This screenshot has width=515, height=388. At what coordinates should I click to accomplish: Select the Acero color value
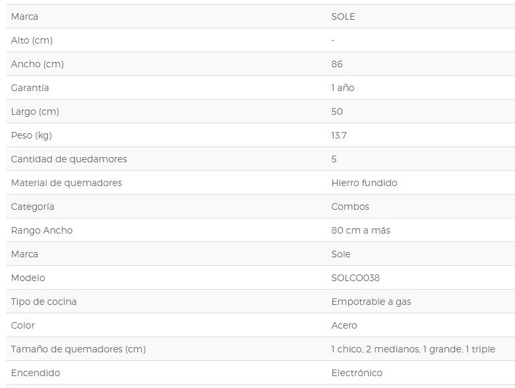pos(344,325)
